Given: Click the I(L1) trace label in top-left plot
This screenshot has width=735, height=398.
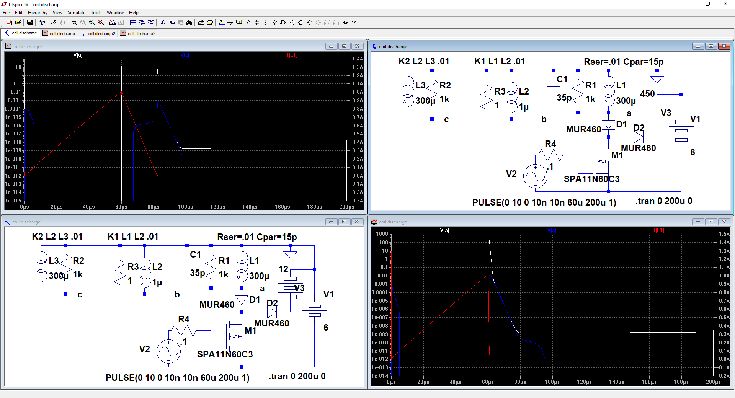Looking at the screenshot, I should [292, 55].
